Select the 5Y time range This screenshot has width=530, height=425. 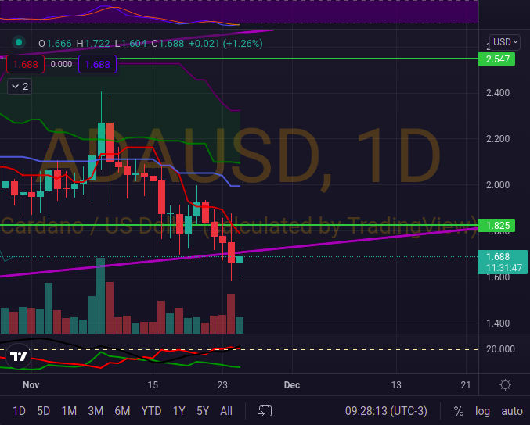[203, 411]
